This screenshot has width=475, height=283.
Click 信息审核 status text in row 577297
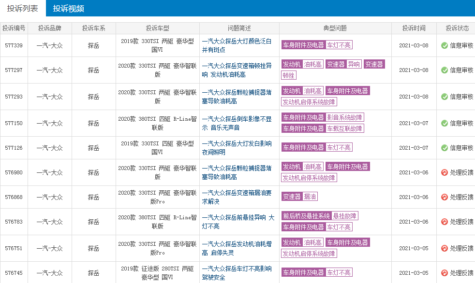(x=462, y=70)
